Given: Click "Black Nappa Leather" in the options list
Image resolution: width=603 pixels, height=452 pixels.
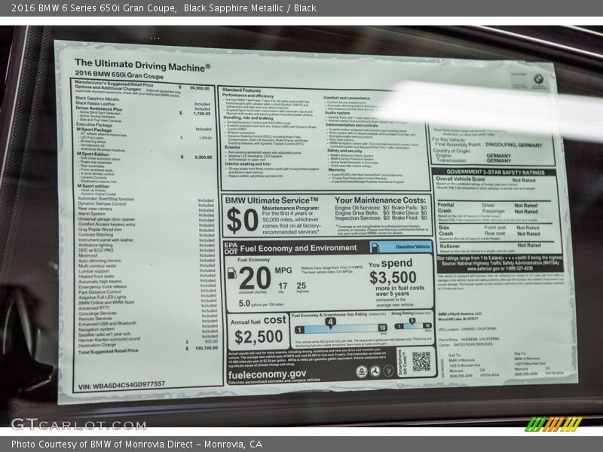Looking at the screenshot, I should [96, 103].
